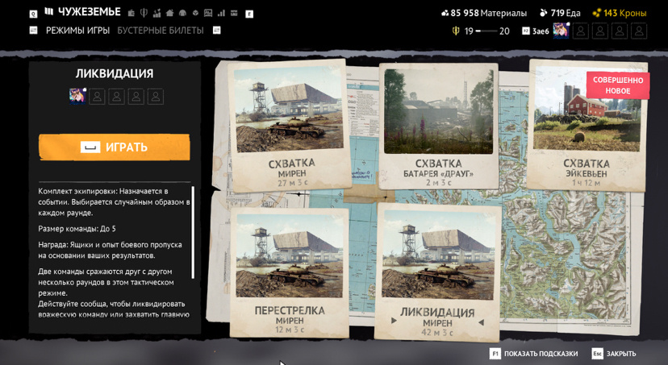Click the 27 м 3 с timer on СХВАТКА МИРЕН
This screenshot has width=668, height=365.
(x=292, y=183)
